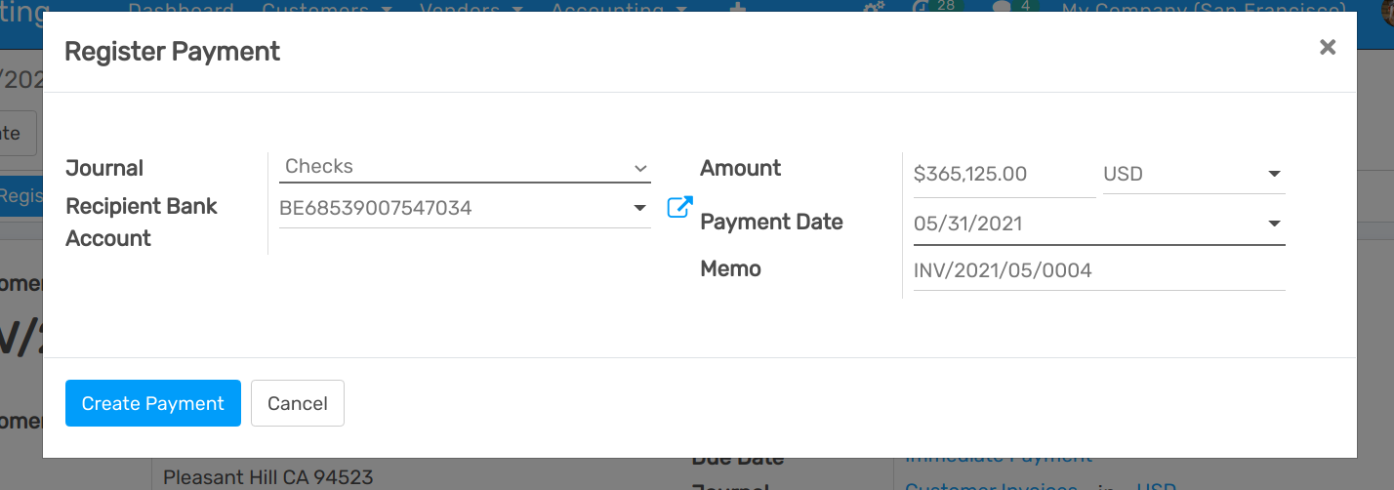
Task: Open the Accounting menu
Action: click(x=619, y=8)
